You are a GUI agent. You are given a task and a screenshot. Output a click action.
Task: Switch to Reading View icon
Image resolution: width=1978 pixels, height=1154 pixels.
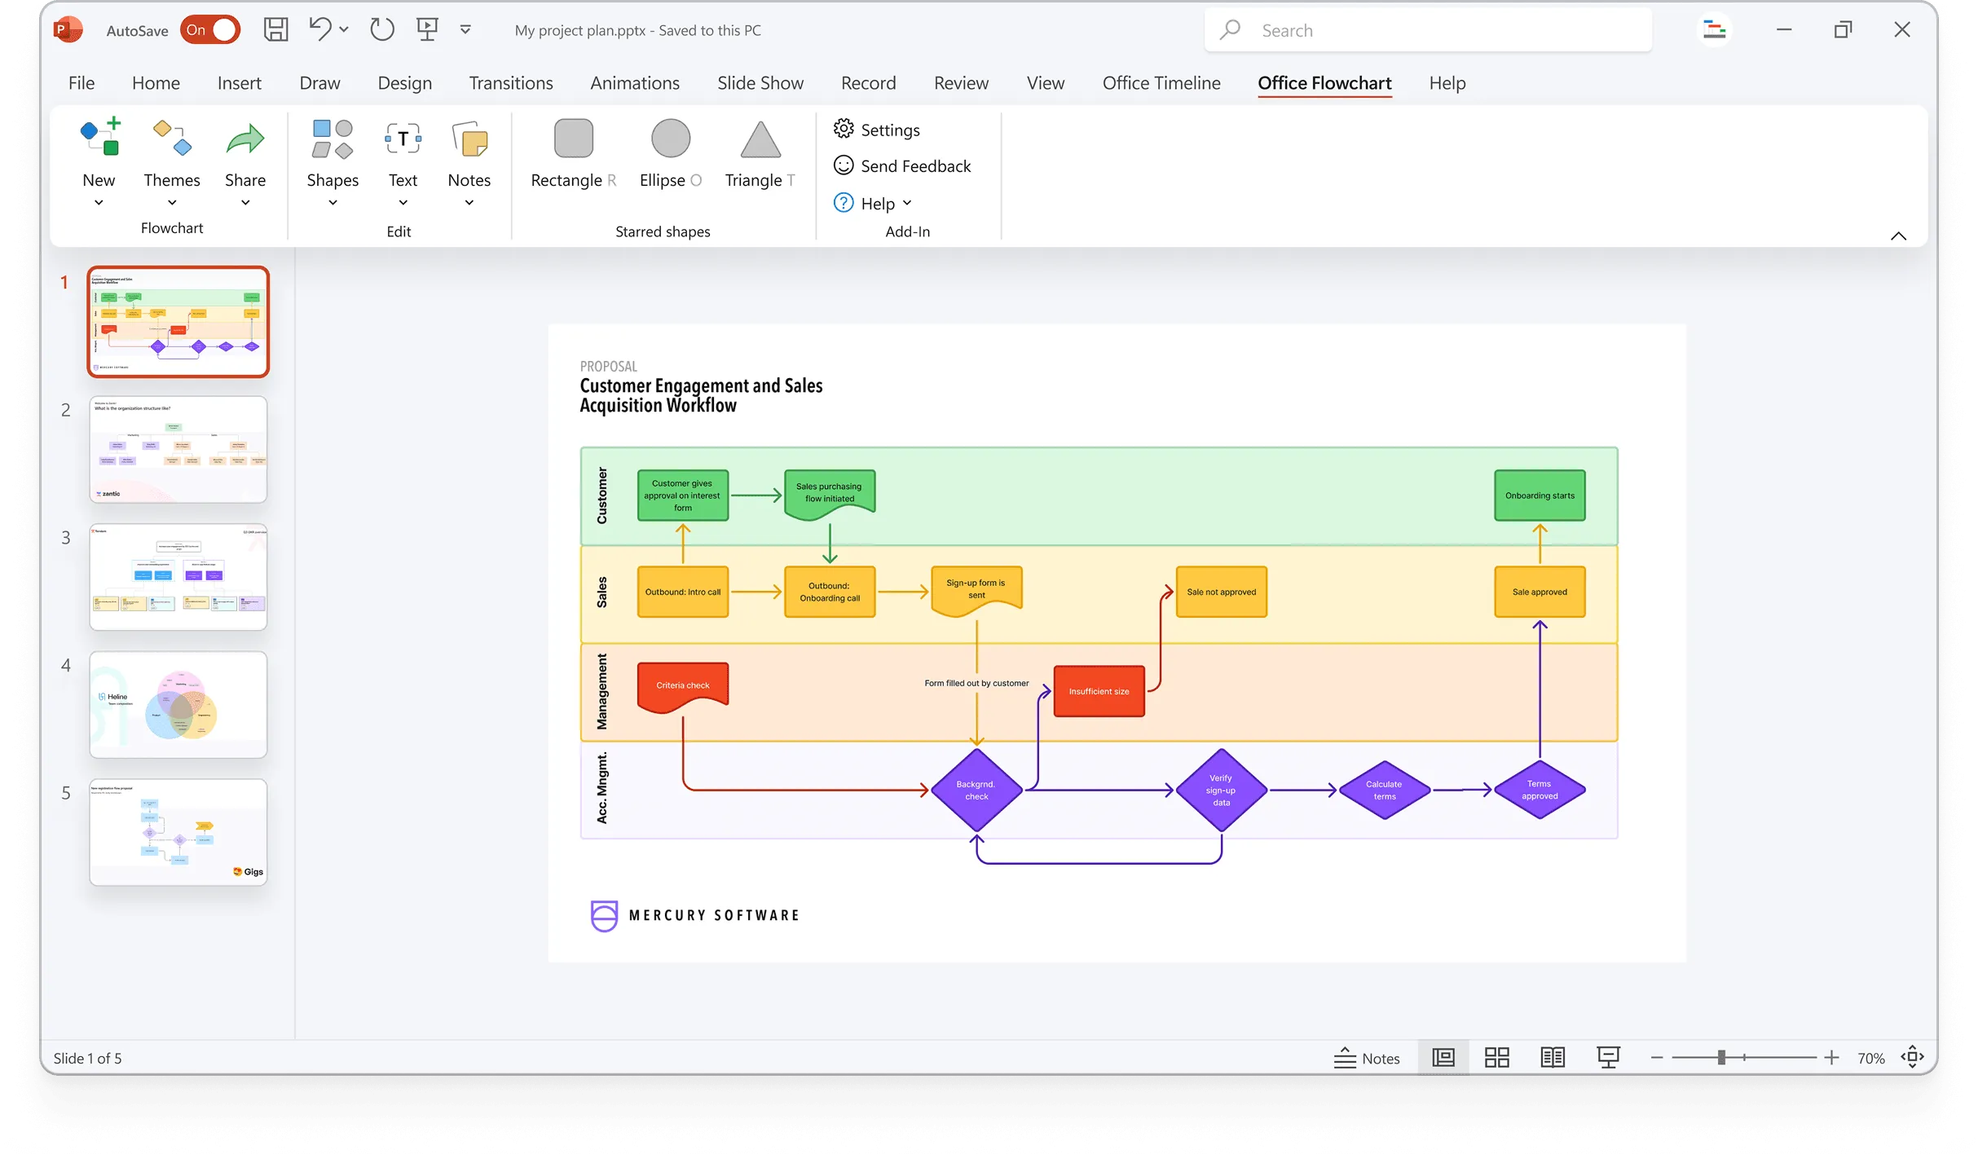1553,1057
